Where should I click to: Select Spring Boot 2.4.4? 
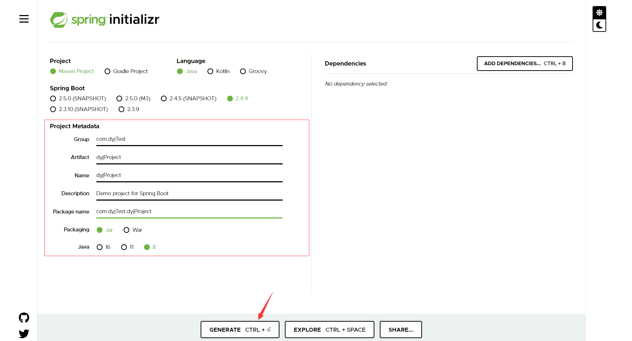pyautogui.click(x=238, y=99)
